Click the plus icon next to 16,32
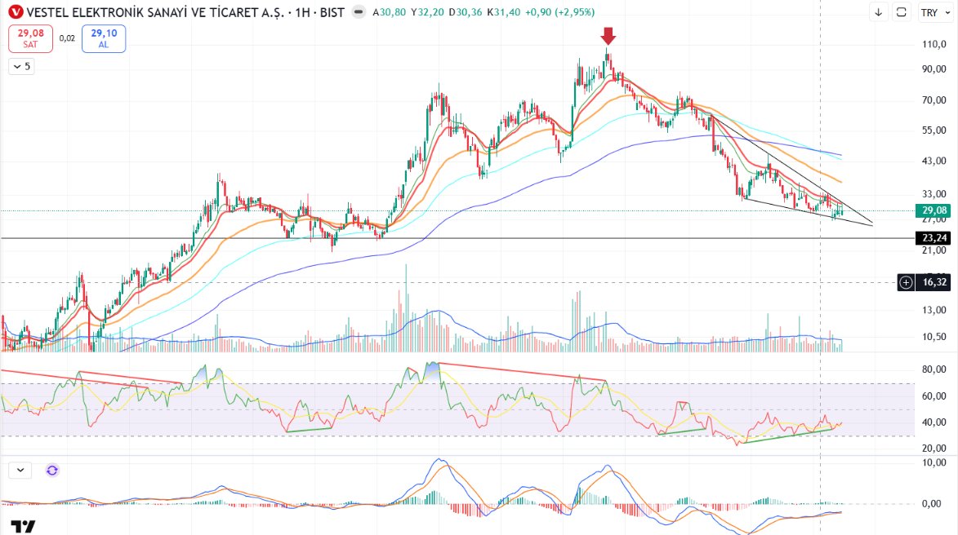This screenshot has height=535, width=958. tap(906, 282)
